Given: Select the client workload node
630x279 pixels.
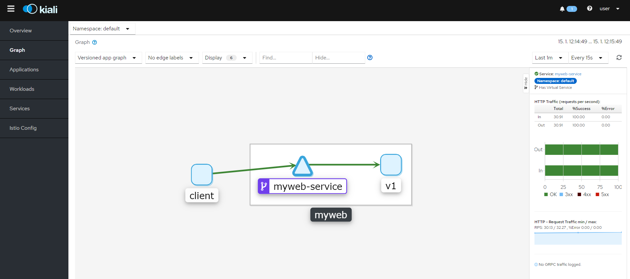Looking at the screenshot, I should (x=202, y=174).
